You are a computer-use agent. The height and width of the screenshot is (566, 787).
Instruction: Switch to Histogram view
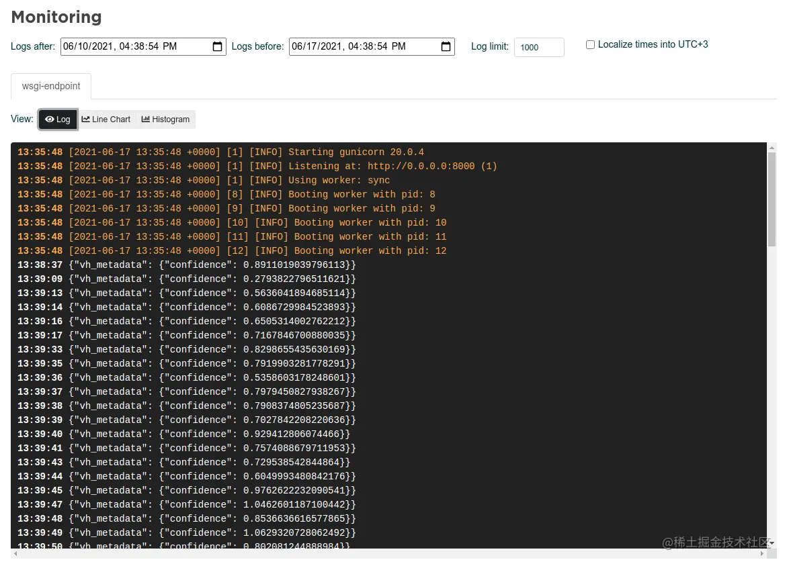coord(165,120)
